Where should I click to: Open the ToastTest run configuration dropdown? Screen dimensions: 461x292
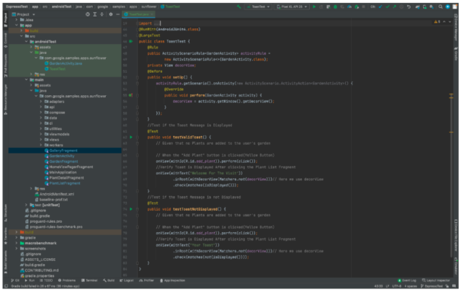click(x=259, y=6)
